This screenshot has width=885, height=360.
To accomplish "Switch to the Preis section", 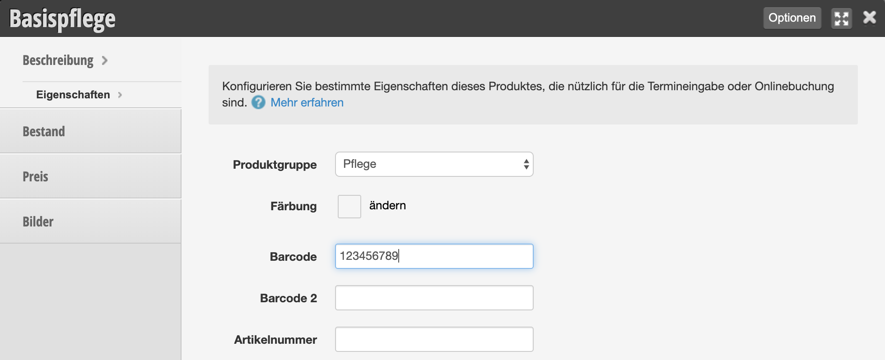I will (x=90, y=176).
